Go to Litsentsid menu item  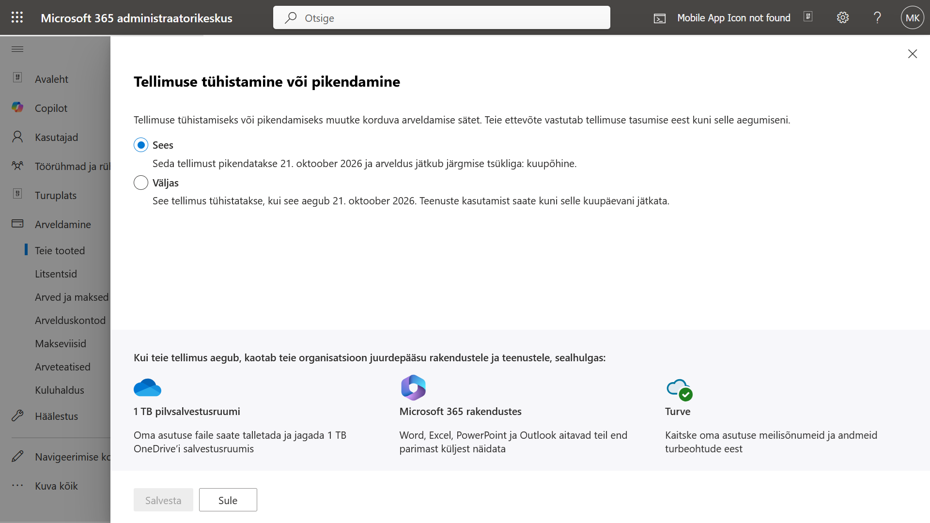click(56, 274)
